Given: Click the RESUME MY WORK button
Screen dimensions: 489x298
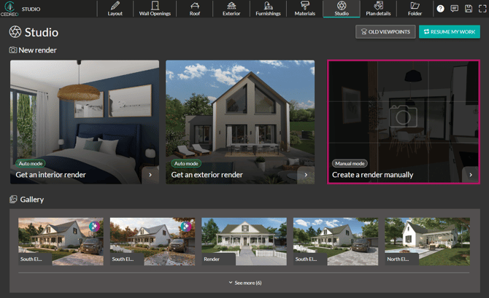Looking at the screenshot, I should [450, 32].
